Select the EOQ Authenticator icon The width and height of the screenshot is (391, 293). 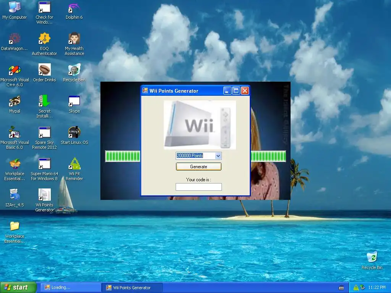pyautogui.click(x=44, y=44)
